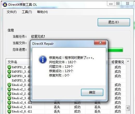135x114 pixels.
Task: Click the scroll up arrow of file list
Action: tap(128, 61)
